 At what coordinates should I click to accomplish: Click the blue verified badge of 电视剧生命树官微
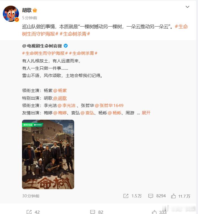(x=66, y=46)
